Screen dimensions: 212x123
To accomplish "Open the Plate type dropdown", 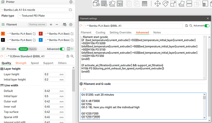I will tap(45, 16).
